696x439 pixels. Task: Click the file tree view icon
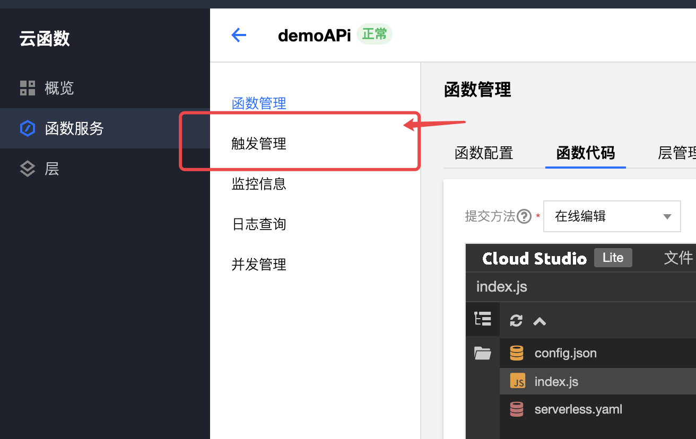click(x=483, y=319)
